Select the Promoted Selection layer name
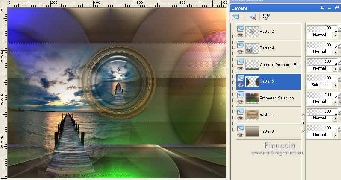The height and width of the screenshot is (180, 341). (x=276, y=98)
